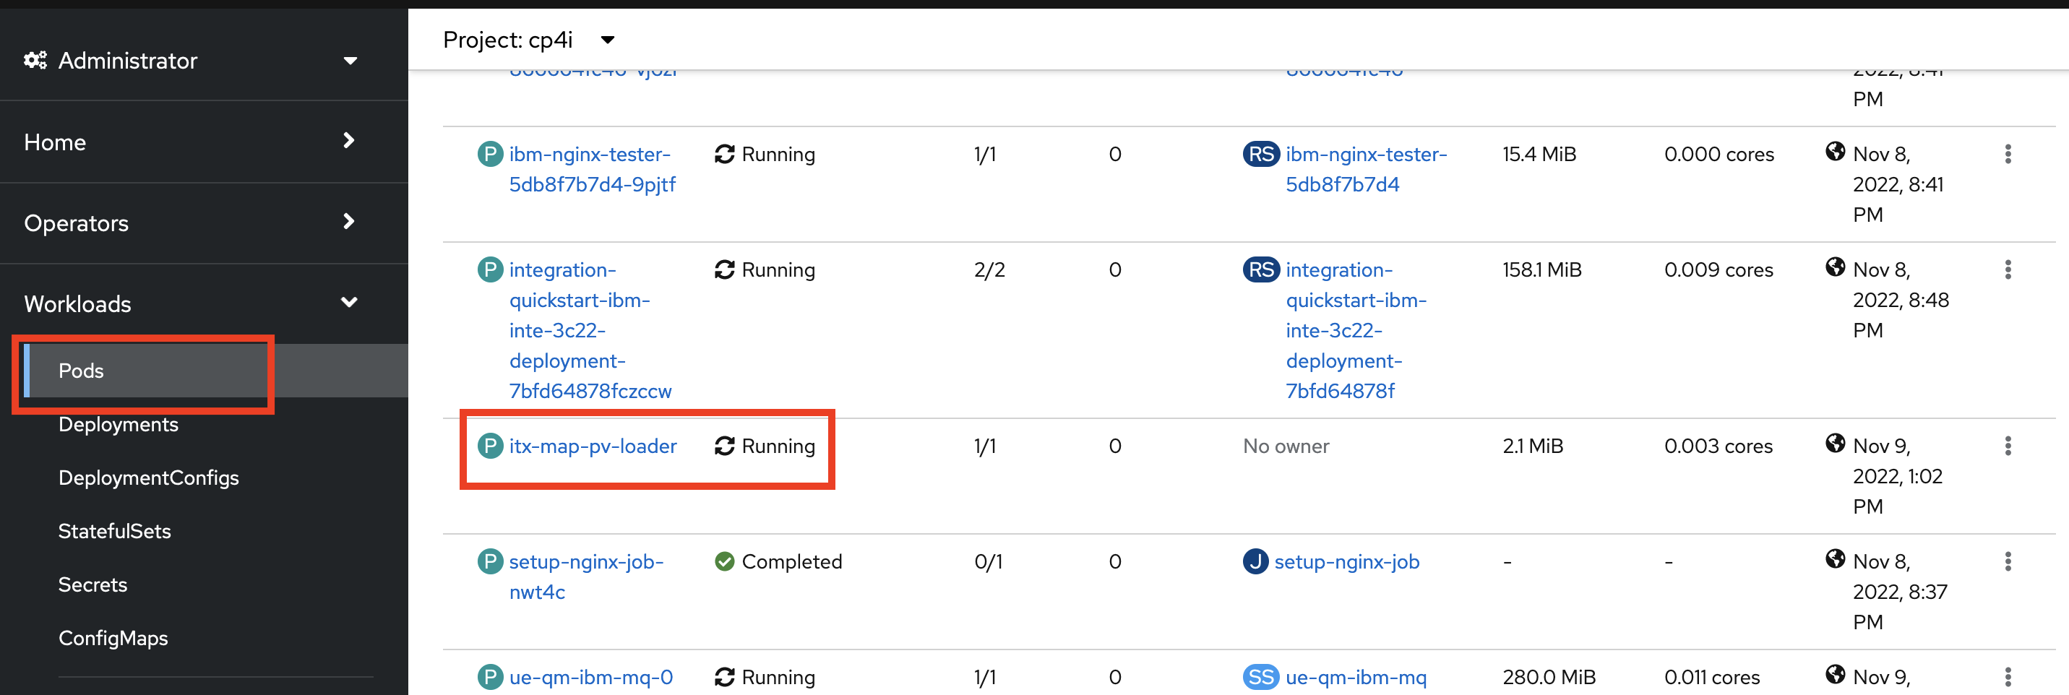Click the Running sync icon for itx-map-pv-loader

tap(724, 446)
